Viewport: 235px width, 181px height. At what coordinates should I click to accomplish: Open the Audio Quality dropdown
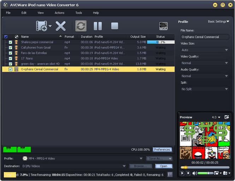(x=205, y=76)
